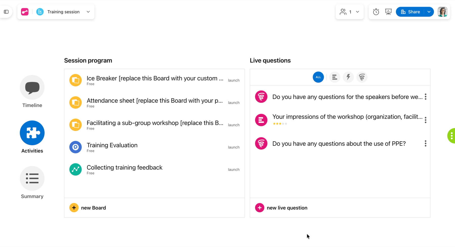The image size is (455, 247).
Task: Filter live questions by ALL
Action: coord(318,77)
